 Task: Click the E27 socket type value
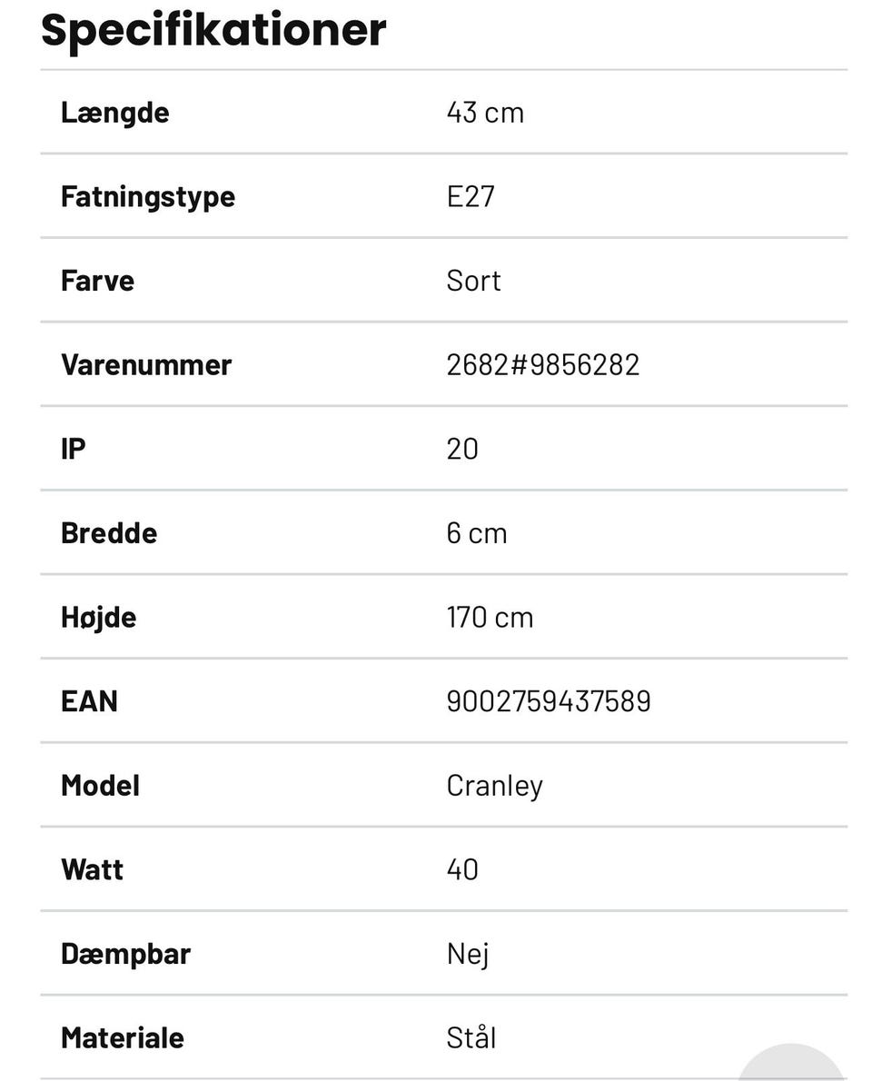tap(471, 196)
